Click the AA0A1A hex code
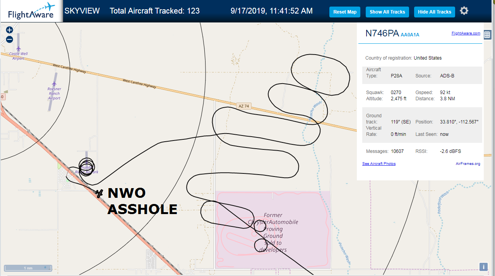This screenshot has width=495, height=276. point(410,35)
